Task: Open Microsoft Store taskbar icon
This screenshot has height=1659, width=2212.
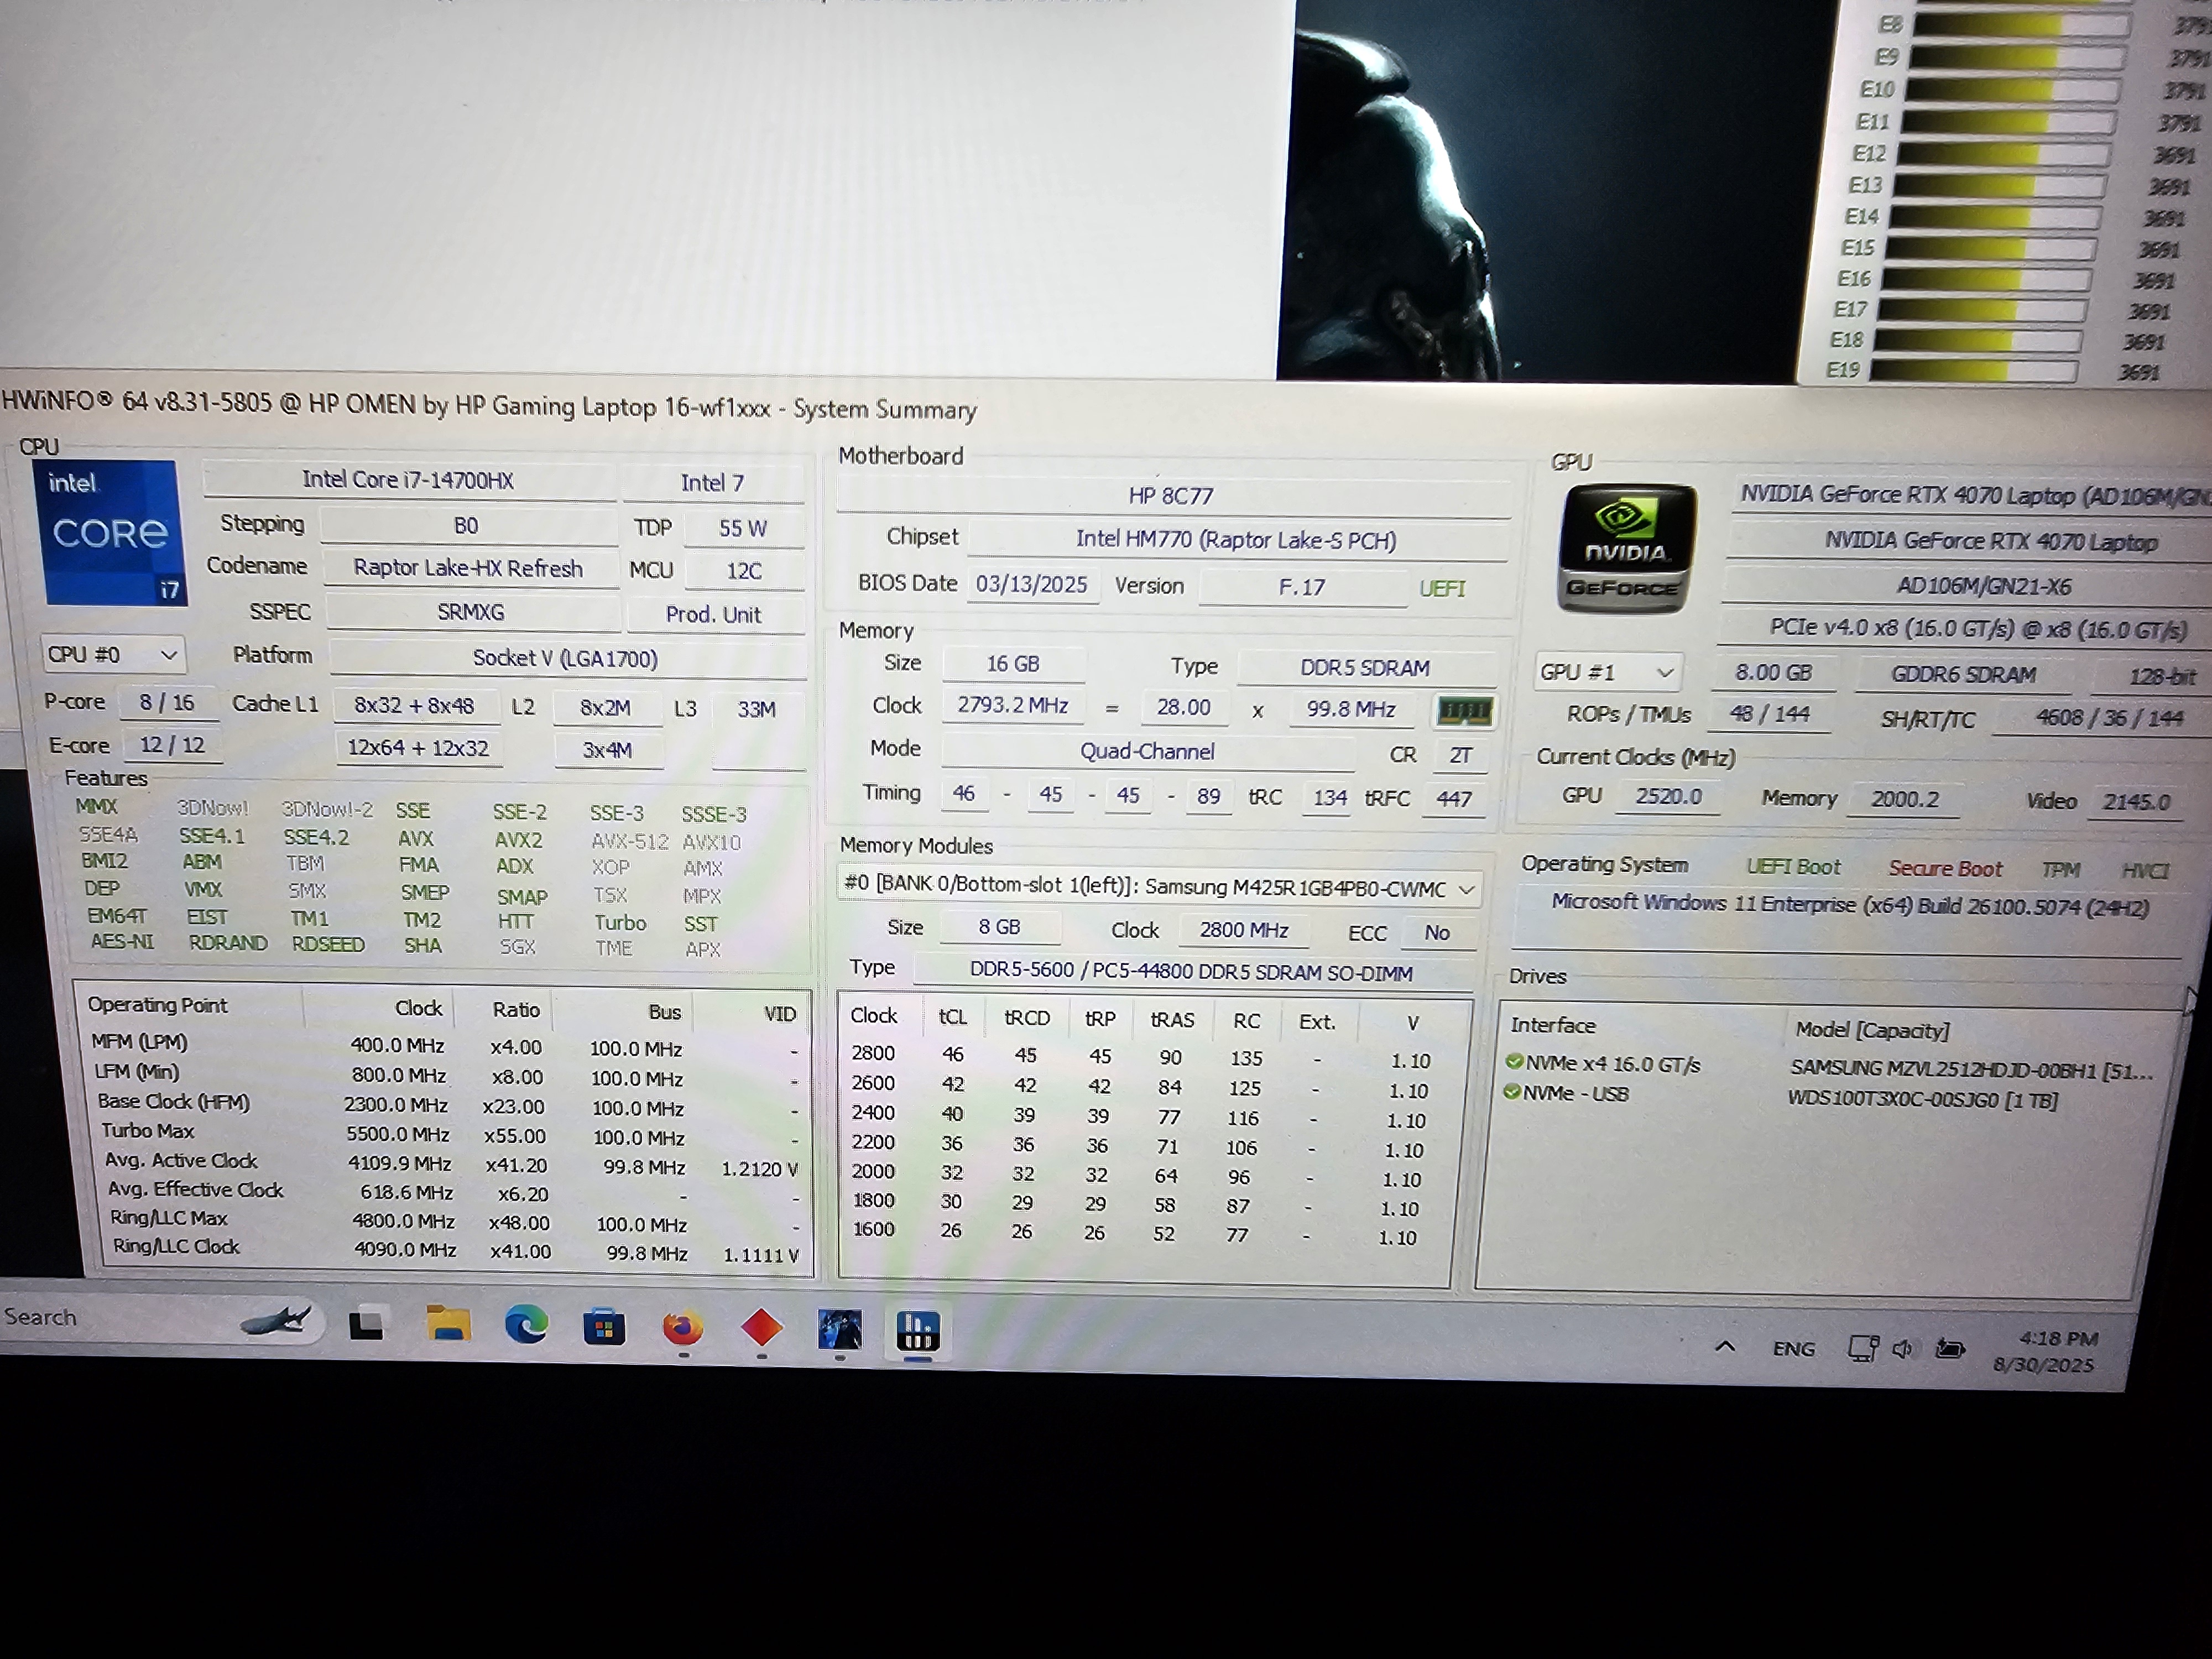Action: click(x=604, y=1327)
